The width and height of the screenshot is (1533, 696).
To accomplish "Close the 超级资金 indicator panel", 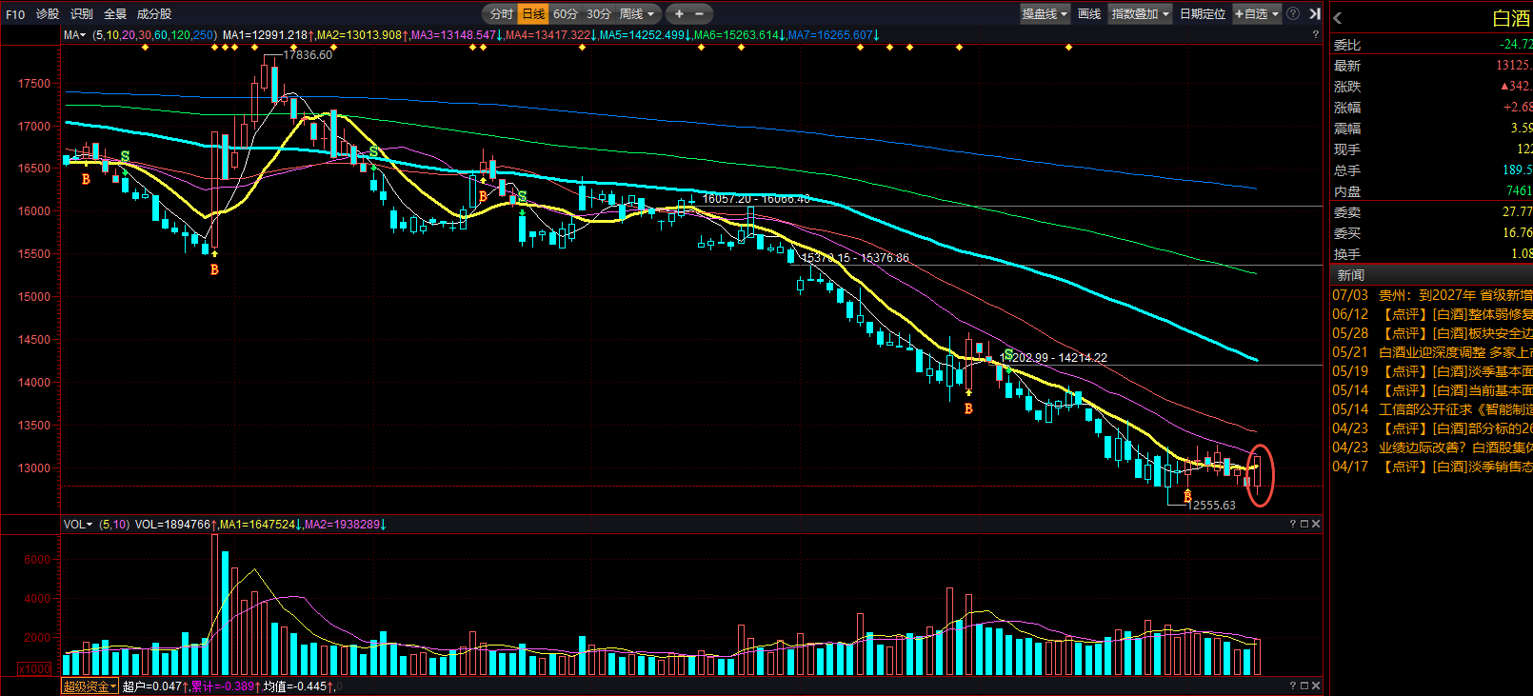I will pyautogui.click(x=1316, y=686).
